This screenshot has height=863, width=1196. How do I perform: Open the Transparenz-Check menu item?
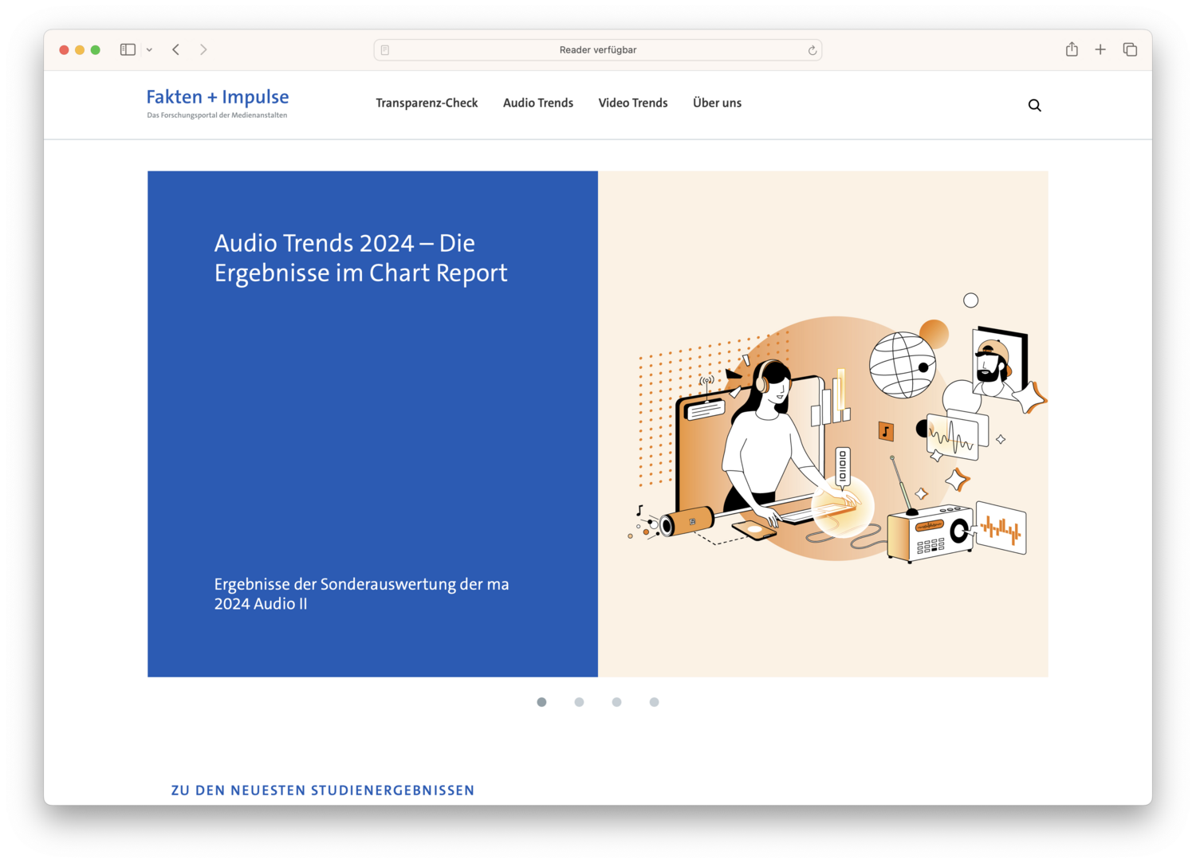click(x=427, y=103)
